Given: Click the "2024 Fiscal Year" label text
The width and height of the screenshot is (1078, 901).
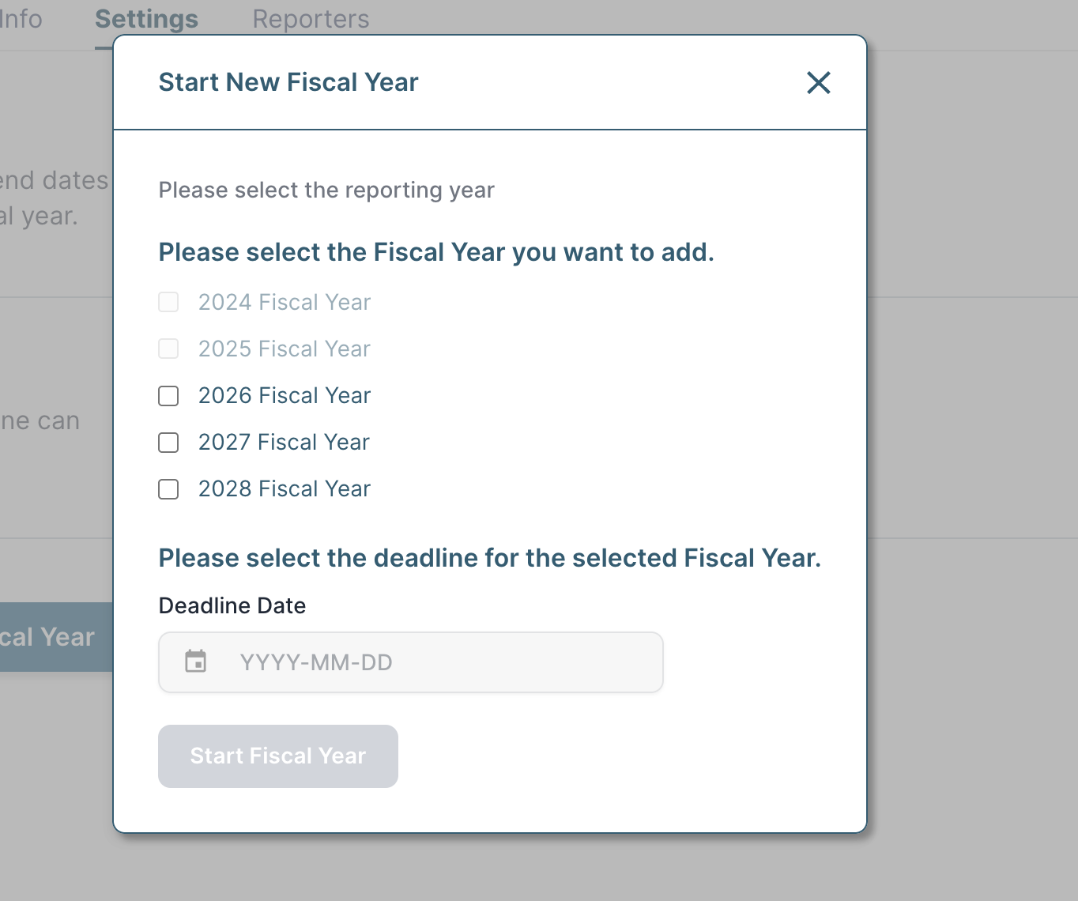Looking at the screenshot, I should pyautogui.click(x=285, y=302).
